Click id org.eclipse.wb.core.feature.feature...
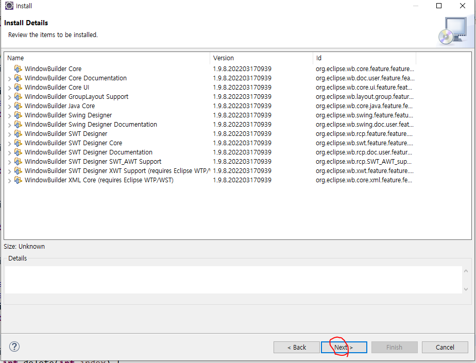The image size is (476, 363). 365,69
